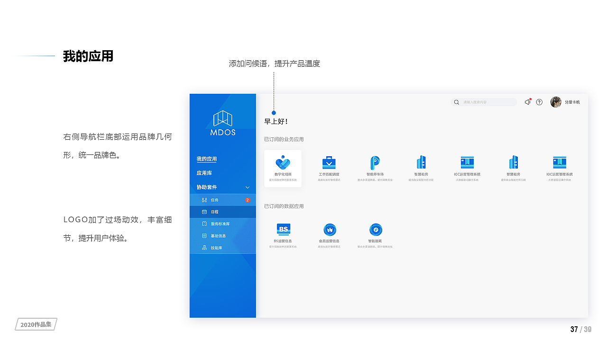Click the search magnifier icon

[x=457, y=102]
